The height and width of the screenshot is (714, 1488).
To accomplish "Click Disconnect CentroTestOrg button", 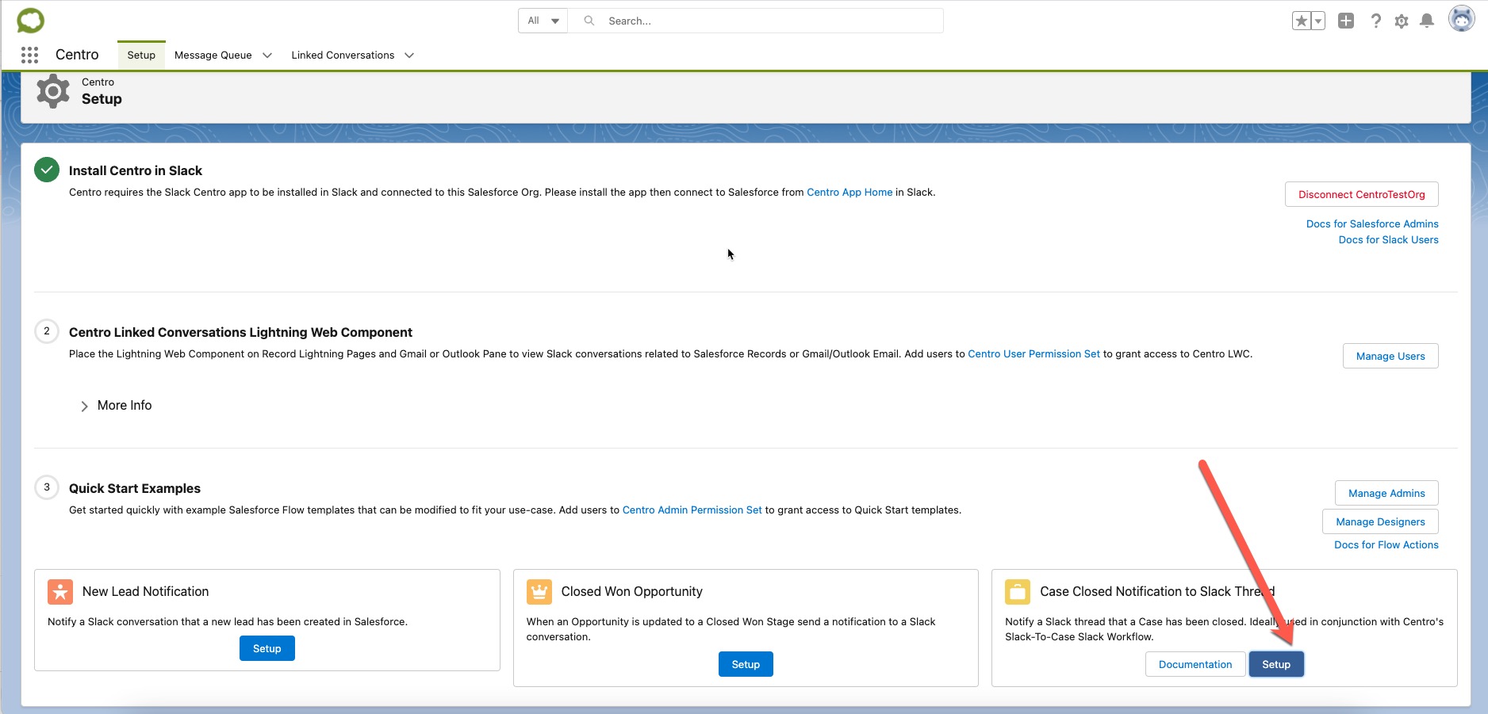I will (x=1362, y=194).
